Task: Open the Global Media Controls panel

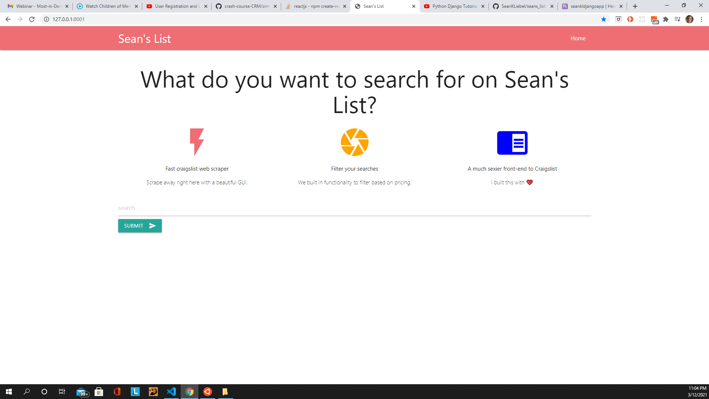Action: (677, 19)
